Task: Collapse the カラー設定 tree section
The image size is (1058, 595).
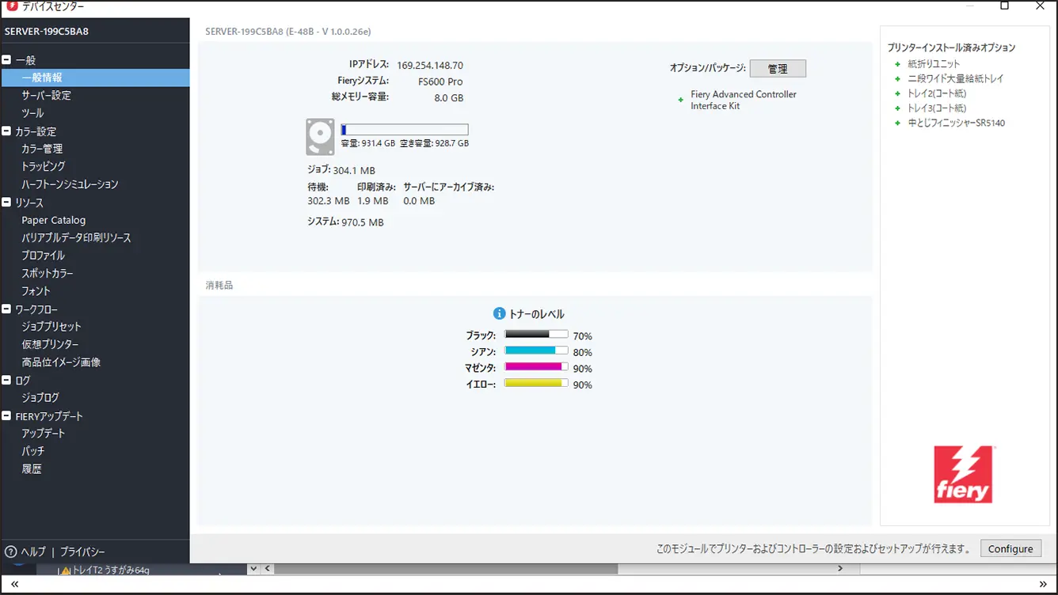Action: click(7, 131)
